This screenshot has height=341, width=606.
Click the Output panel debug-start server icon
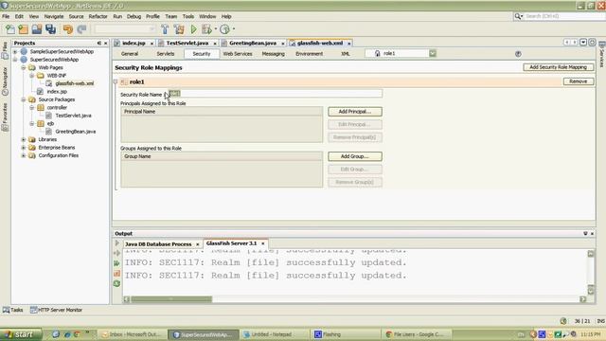pos(117,253)
